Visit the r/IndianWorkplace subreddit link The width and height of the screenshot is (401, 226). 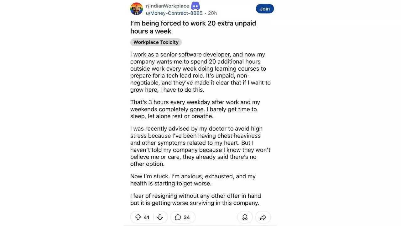pos(167,5)
